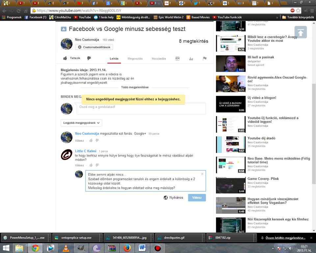Expand description with Több megjelenítése

click(x=135, y=87)
